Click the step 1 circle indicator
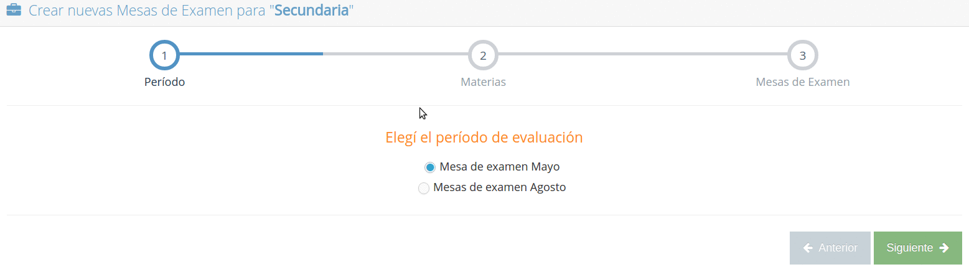Image resolution: width=969 pixels, height=272 pixels. (x=164, y=55)
